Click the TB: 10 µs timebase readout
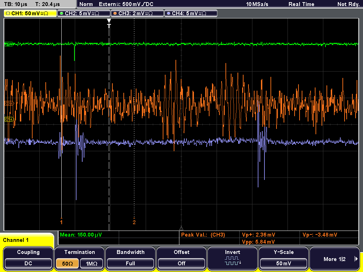 tap(16, 4)
